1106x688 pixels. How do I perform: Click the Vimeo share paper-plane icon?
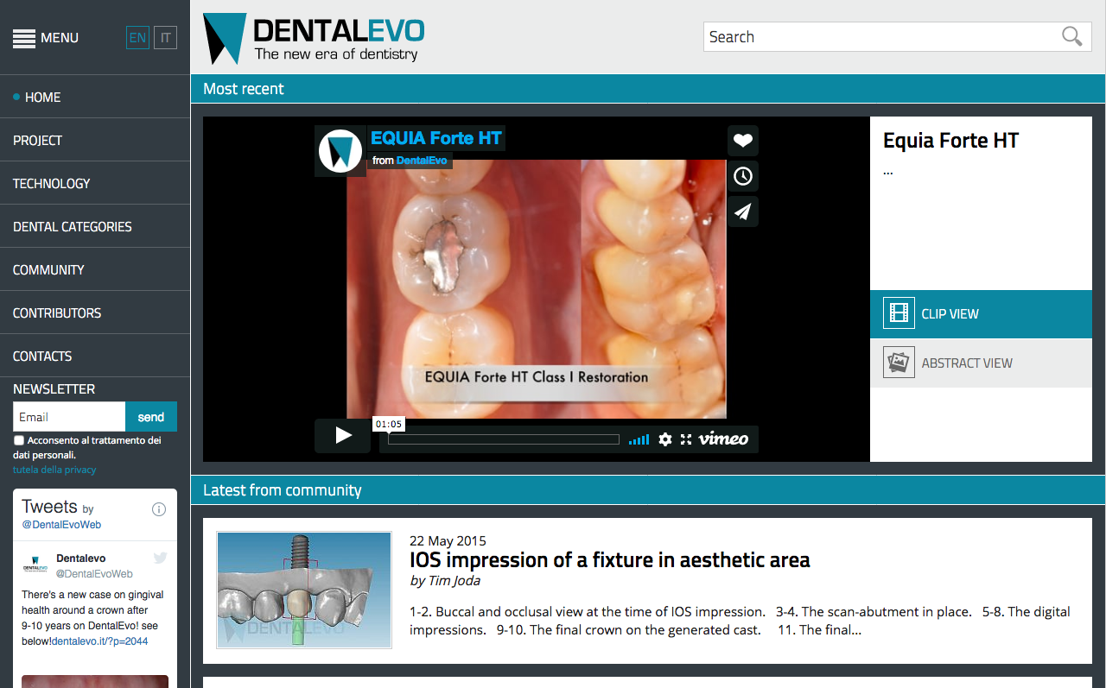point(743,211)
